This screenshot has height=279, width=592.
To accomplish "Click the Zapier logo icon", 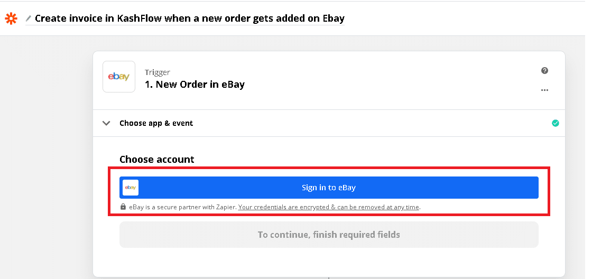I will point(10,18).
